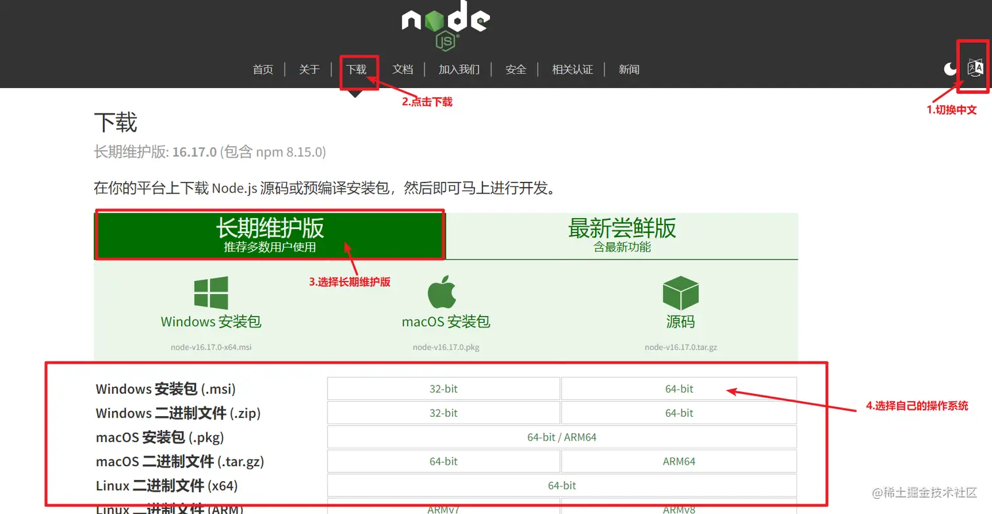Click the Apple logo macOS installer icon

click(x=442, y=292)
